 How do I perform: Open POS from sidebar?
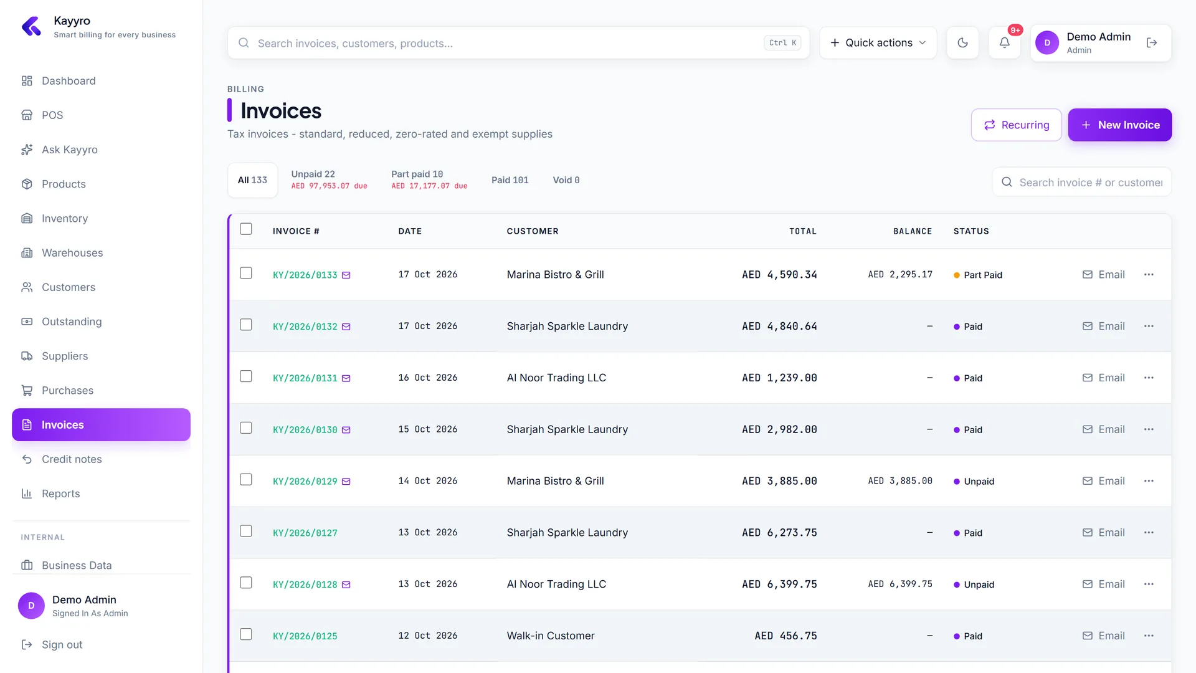click(101, 115)
